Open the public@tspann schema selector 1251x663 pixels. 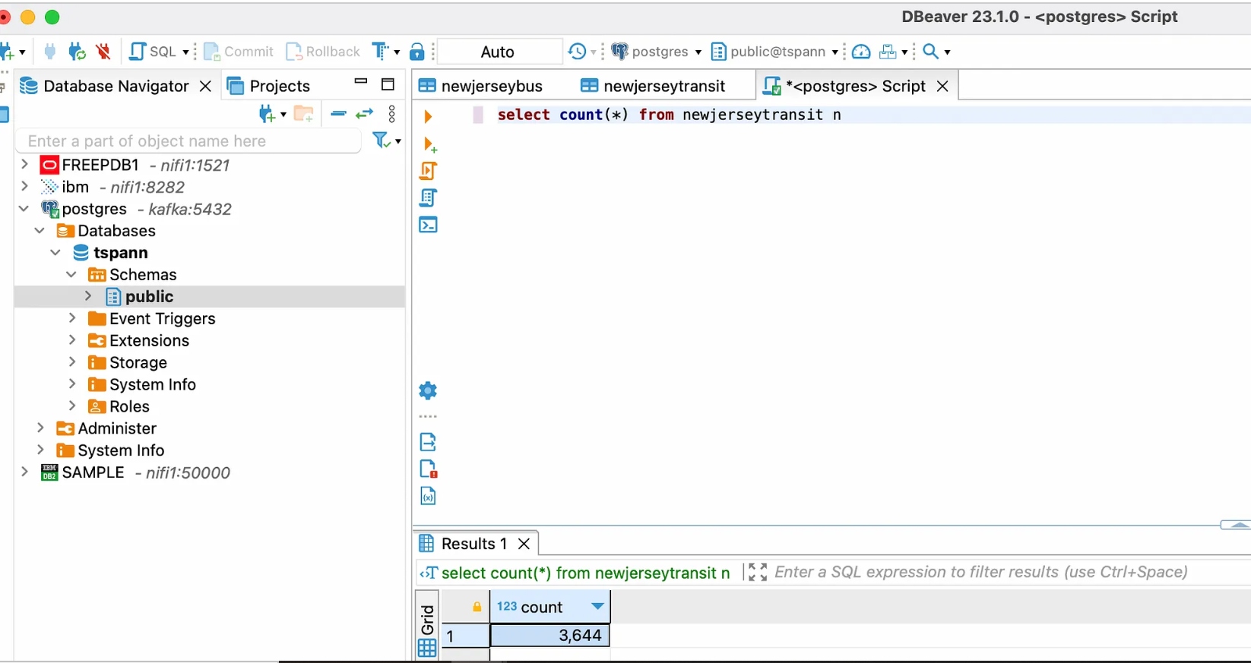(x=774, y=52)
